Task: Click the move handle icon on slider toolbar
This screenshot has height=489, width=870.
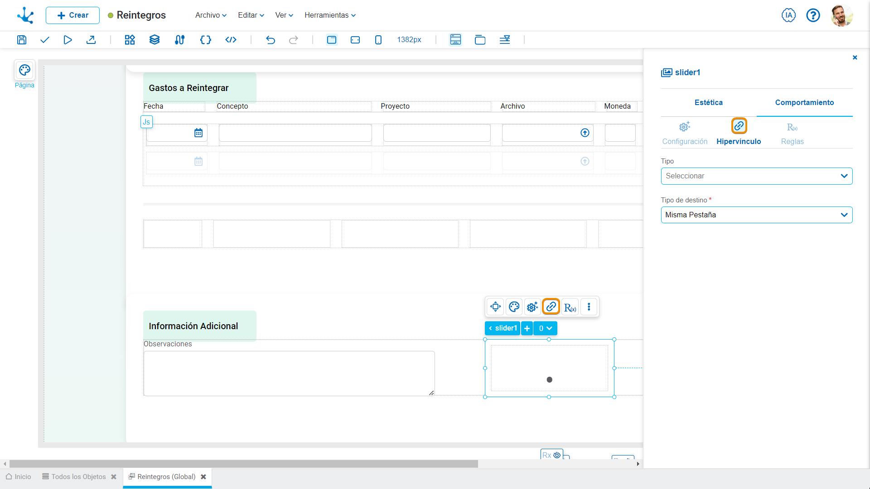Action: (x=496, y=307)
